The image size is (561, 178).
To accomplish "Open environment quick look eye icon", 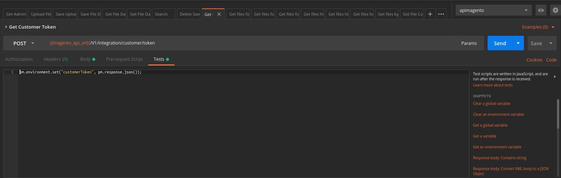I will (x=541, y=10).
